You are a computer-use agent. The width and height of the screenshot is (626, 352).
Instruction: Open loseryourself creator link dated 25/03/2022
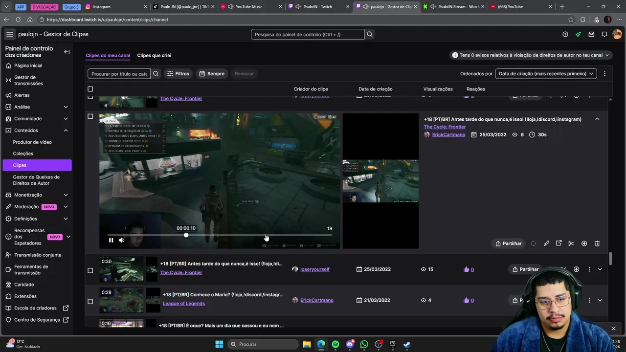click(315, 269)
